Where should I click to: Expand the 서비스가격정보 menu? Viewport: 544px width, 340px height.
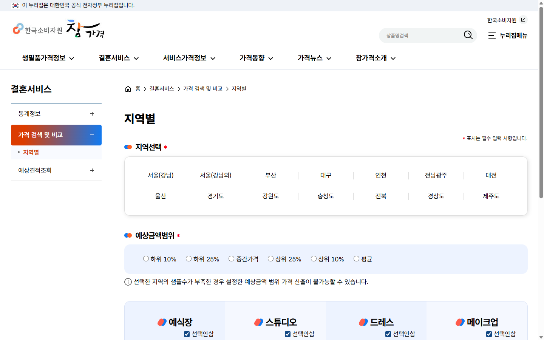coord(189,58)
